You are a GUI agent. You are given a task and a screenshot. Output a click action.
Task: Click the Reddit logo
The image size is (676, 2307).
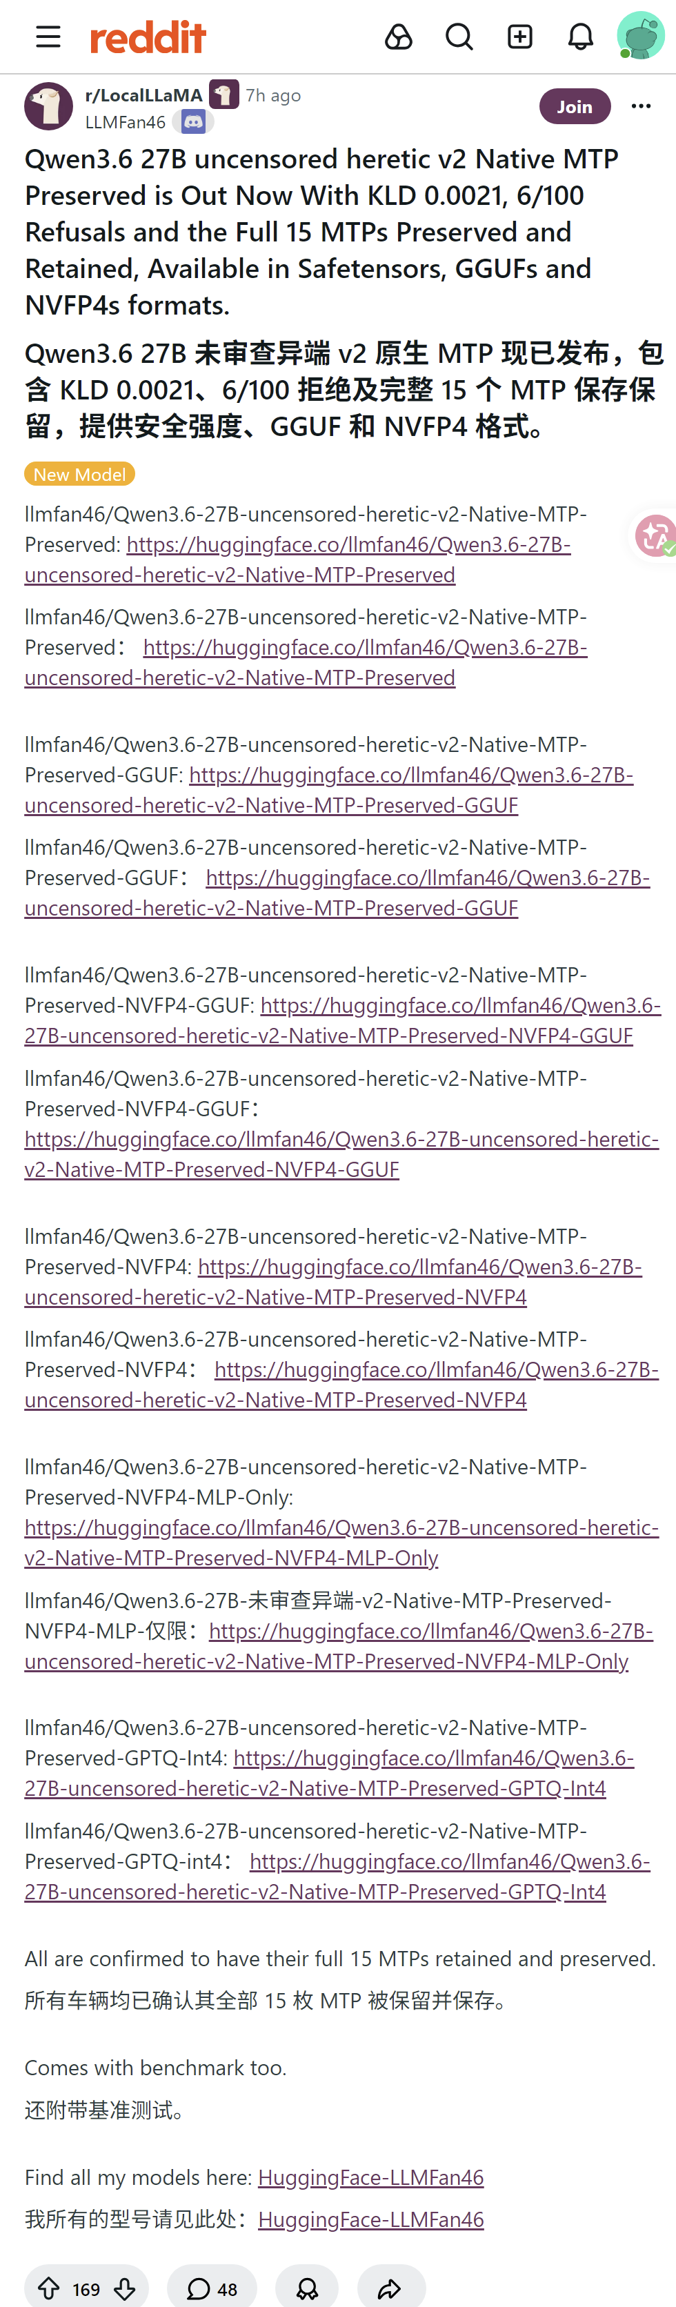click(148, 37)
